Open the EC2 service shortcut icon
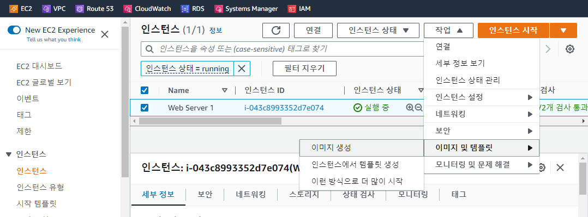Image resolution: width=588 pixels, height=217 pixels. (x=14, y=9)
